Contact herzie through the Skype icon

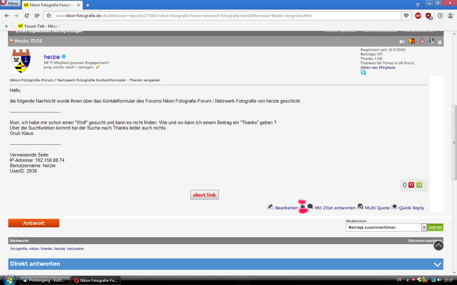(363, 72)
